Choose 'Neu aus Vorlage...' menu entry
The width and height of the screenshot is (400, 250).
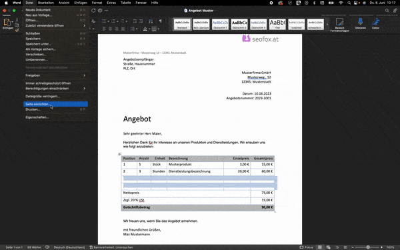click(x=55, y=15)
